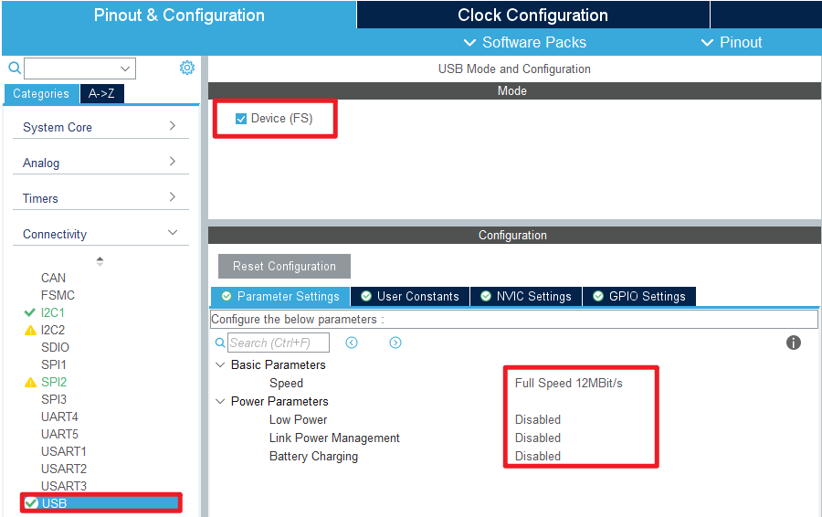Select FSMC in the Connectivity list
Image resolution: width=822 pixels, height=517 pixels.
point(58,295)
